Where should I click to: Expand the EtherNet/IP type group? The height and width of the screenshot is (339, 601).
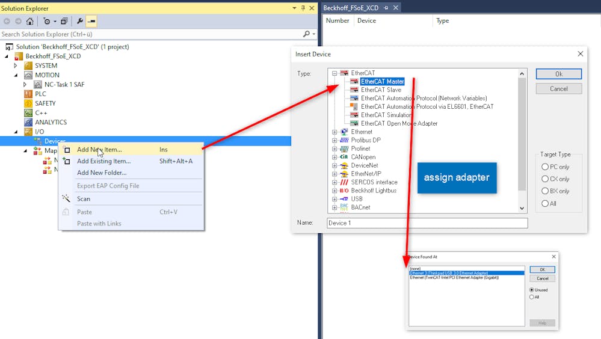click(x=334, y=174)
